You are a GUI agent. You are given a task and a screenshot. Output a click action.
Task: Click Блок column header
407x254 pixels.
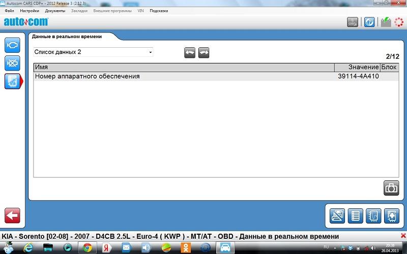(389, 68)
